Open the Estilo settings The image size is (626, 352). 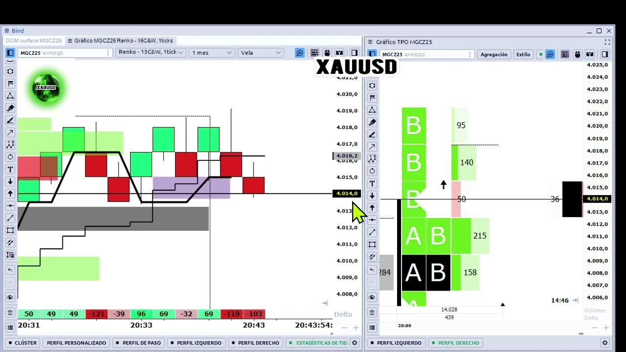click(x=523, y=54)
